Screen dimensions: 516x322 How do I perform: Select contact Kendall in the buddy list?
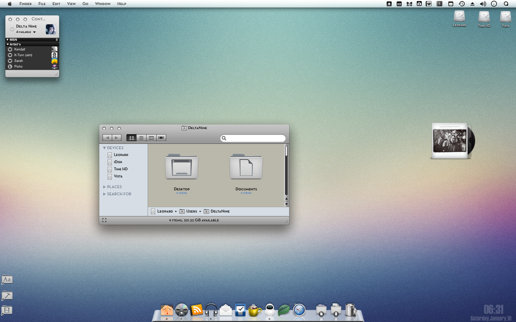tap(32, 49)
